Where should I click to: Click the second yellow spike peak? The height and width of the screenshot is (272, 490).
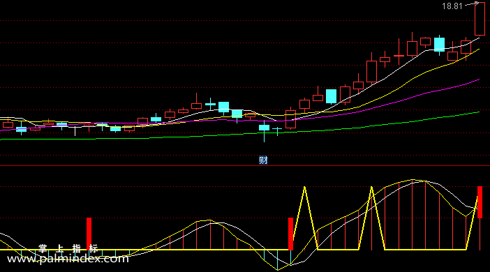371,188
